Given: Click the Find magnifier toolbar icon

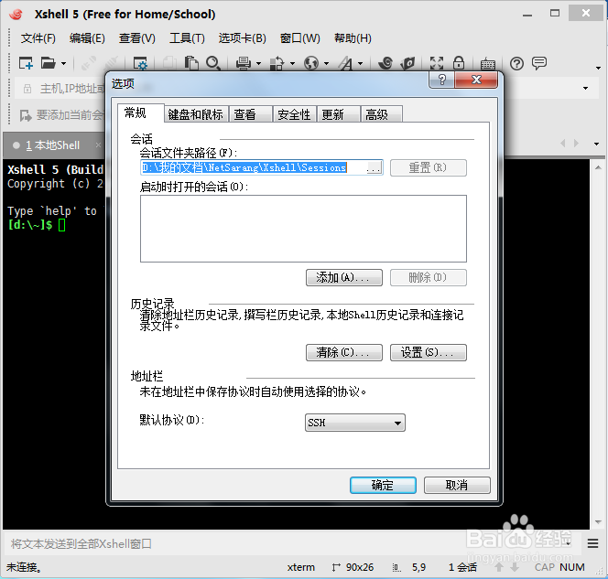Looking at the screenshot, I should pos(213,63).
